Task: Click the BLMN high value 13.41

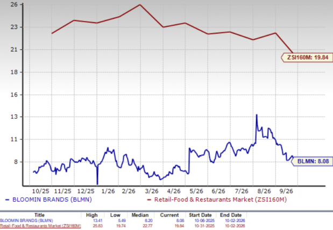Action: 98,221
